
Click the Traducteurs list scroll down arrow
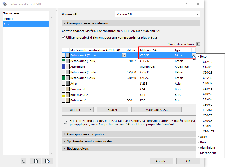(x=52, y=153)
